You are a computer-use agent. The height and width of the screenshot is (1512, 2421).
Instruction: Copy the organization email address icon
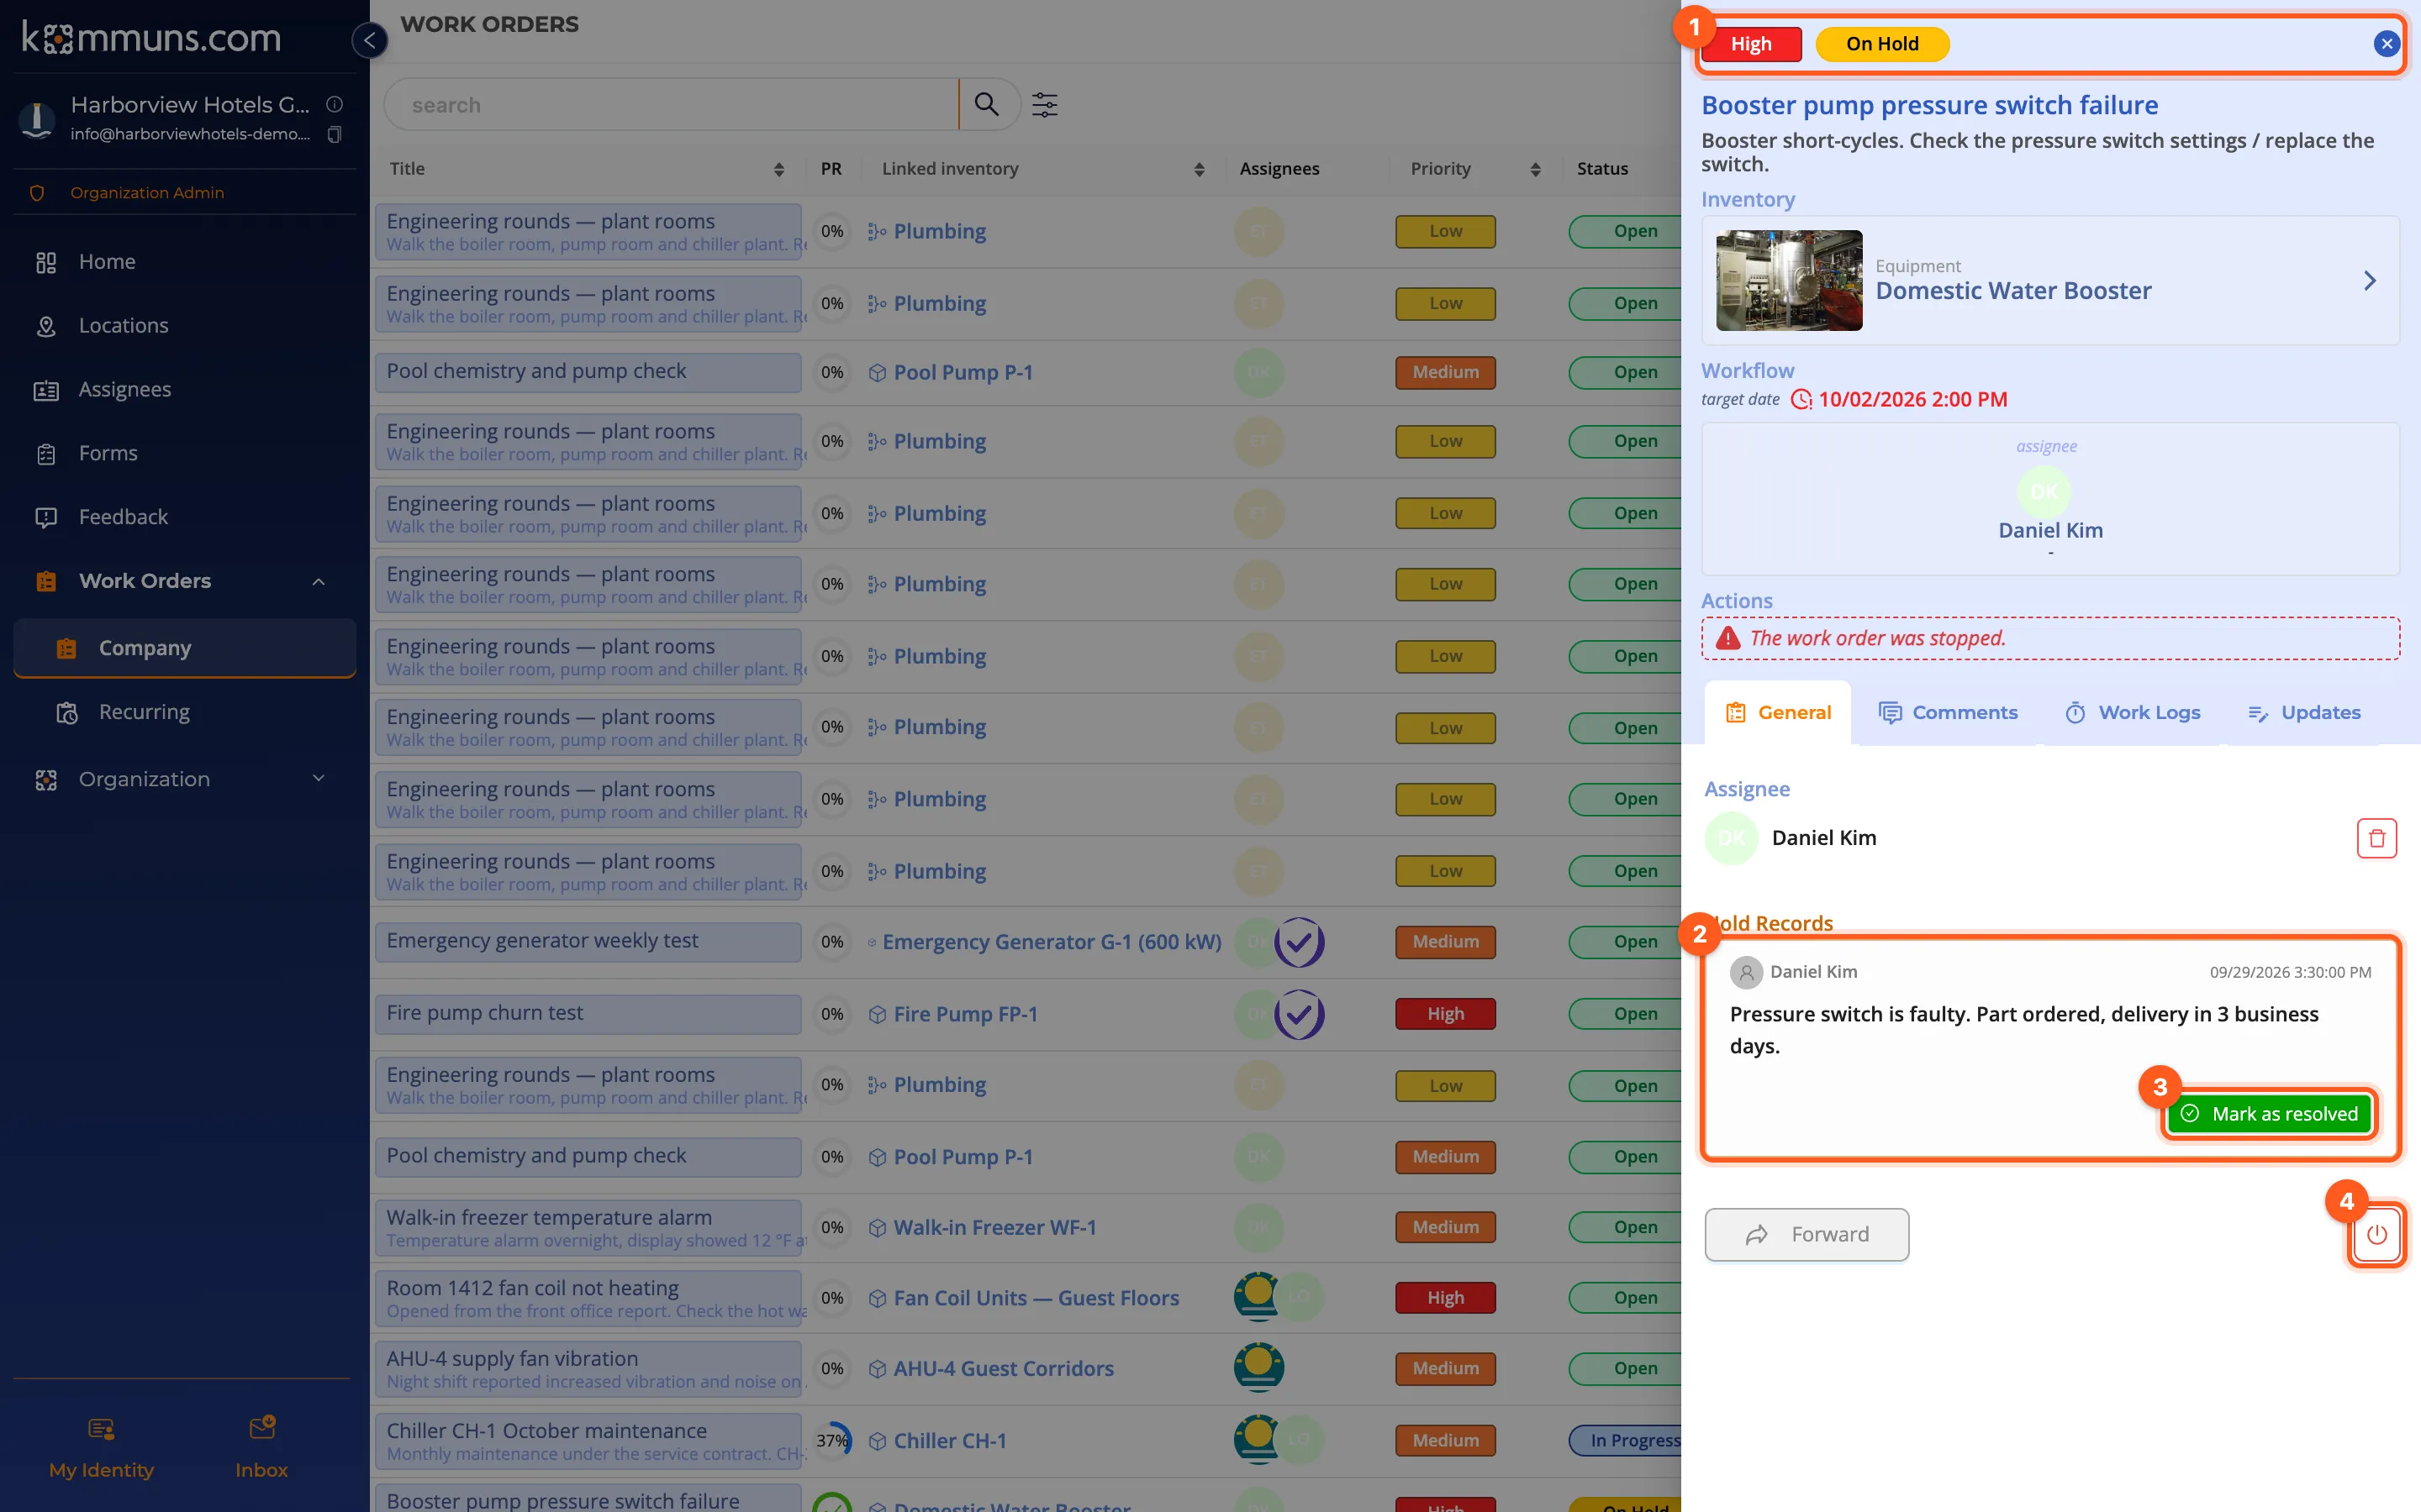[x=335, y=134]
